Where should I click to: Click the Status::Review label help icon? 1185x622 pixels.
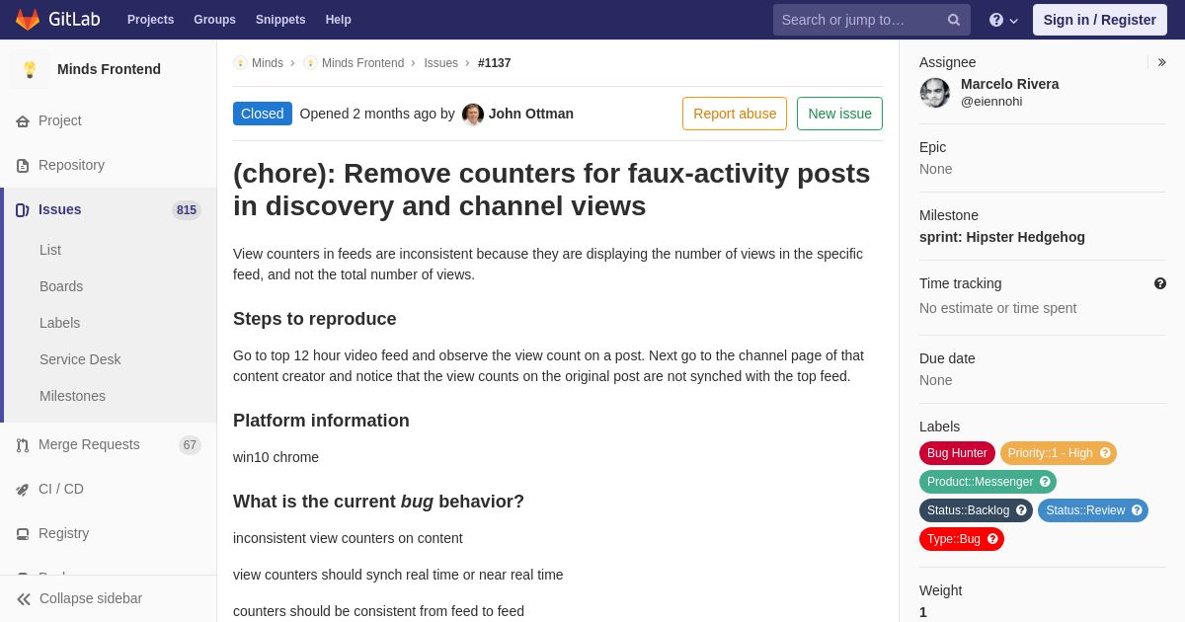[1137, 510]
